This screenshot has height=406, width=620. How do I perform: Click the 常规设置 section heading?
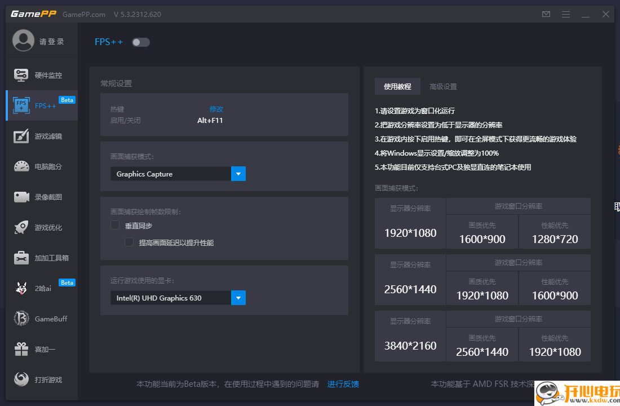tap(116, 83)
